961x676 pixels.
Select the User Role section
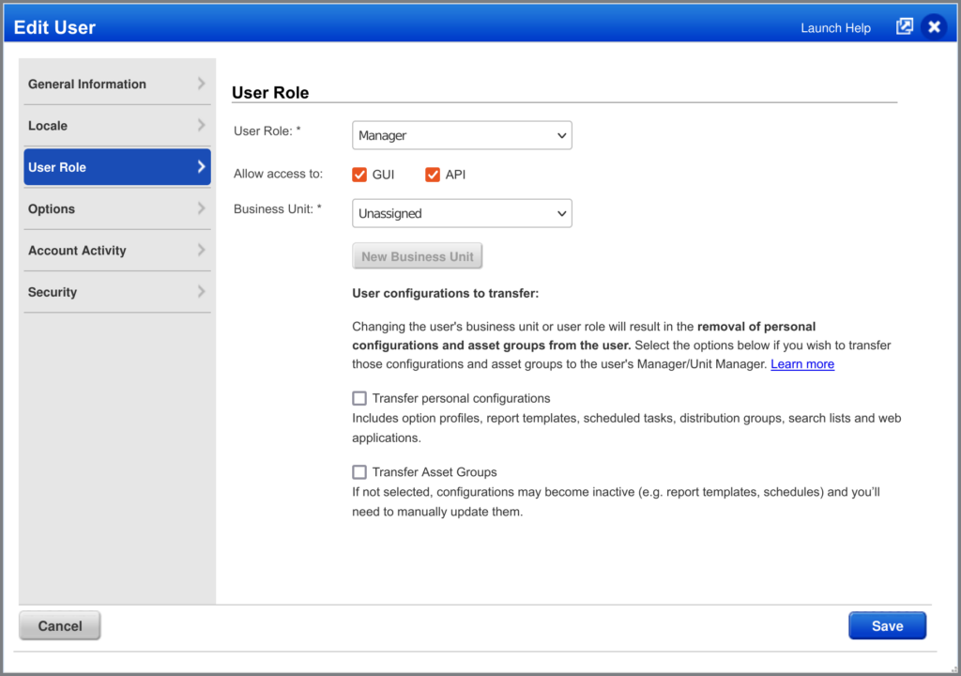pos(117,167)
